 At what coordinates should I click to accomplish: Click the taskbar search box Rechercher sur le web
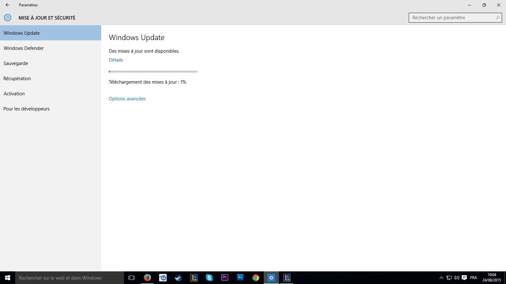(x=70, y=278)
